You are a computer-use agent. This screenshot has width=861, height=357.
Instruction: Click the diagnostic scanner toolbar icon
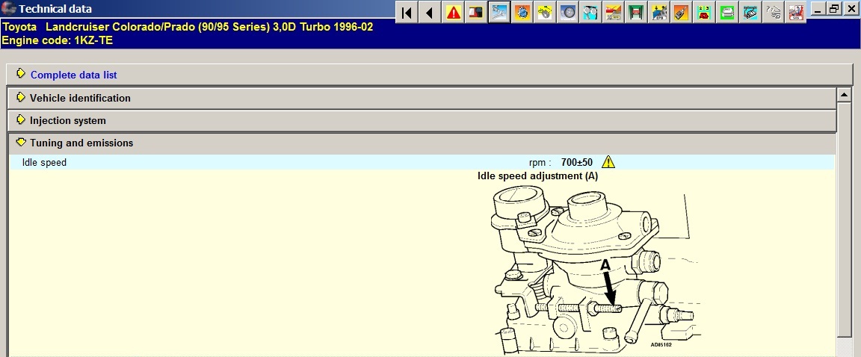tap(750, 12)
